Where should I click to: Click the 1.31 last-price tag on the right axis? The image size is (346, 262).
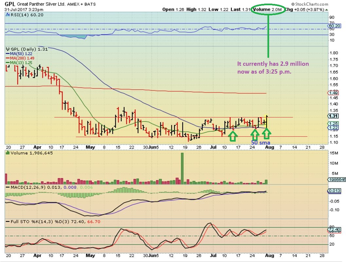(333, 116)
